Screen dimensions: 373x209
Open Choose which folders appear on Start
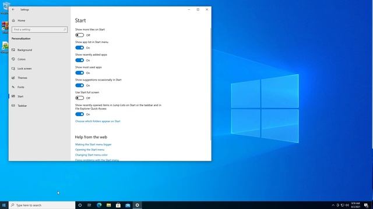pyautogui.click(x=98, y=121)
